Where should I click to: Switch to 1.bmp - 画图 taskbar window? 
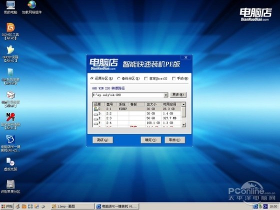pos(72,206)
